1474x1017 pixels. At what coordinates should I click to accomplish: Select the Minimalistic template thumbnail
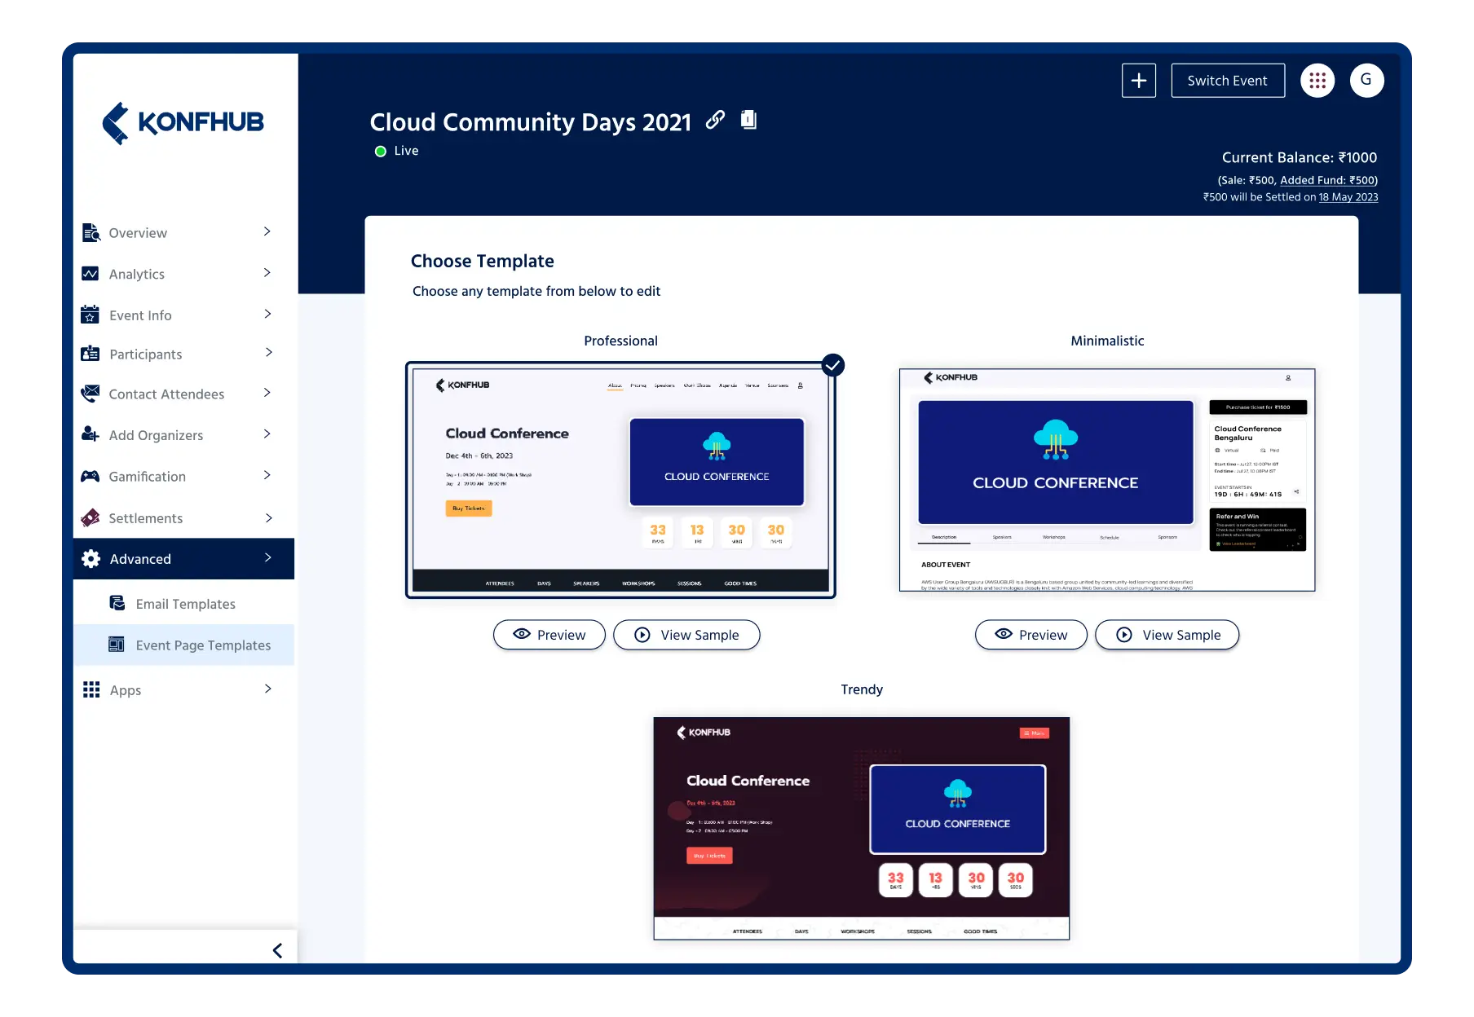point(1107,480)
